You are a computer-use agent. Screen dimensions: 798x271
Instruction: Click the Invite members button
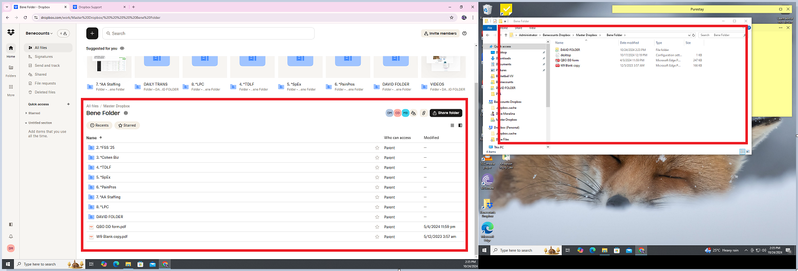[x=440, y=34]
